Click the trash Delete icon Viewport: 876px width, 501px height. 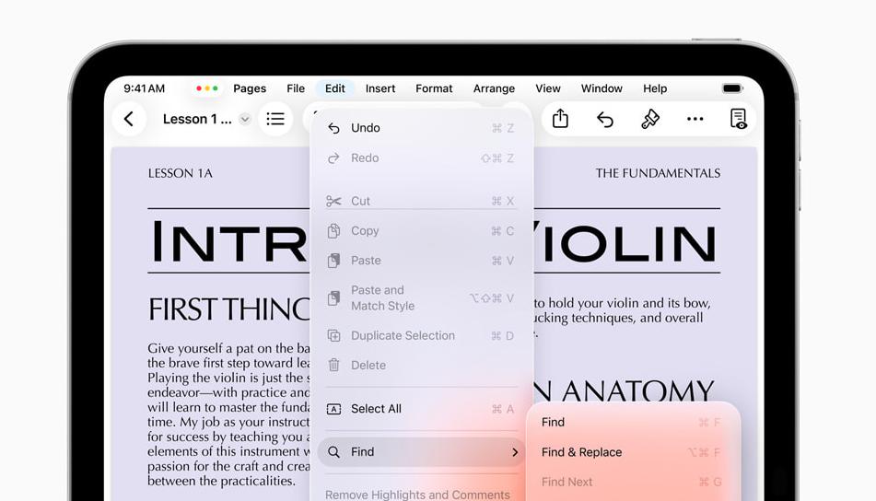(333, 366)
